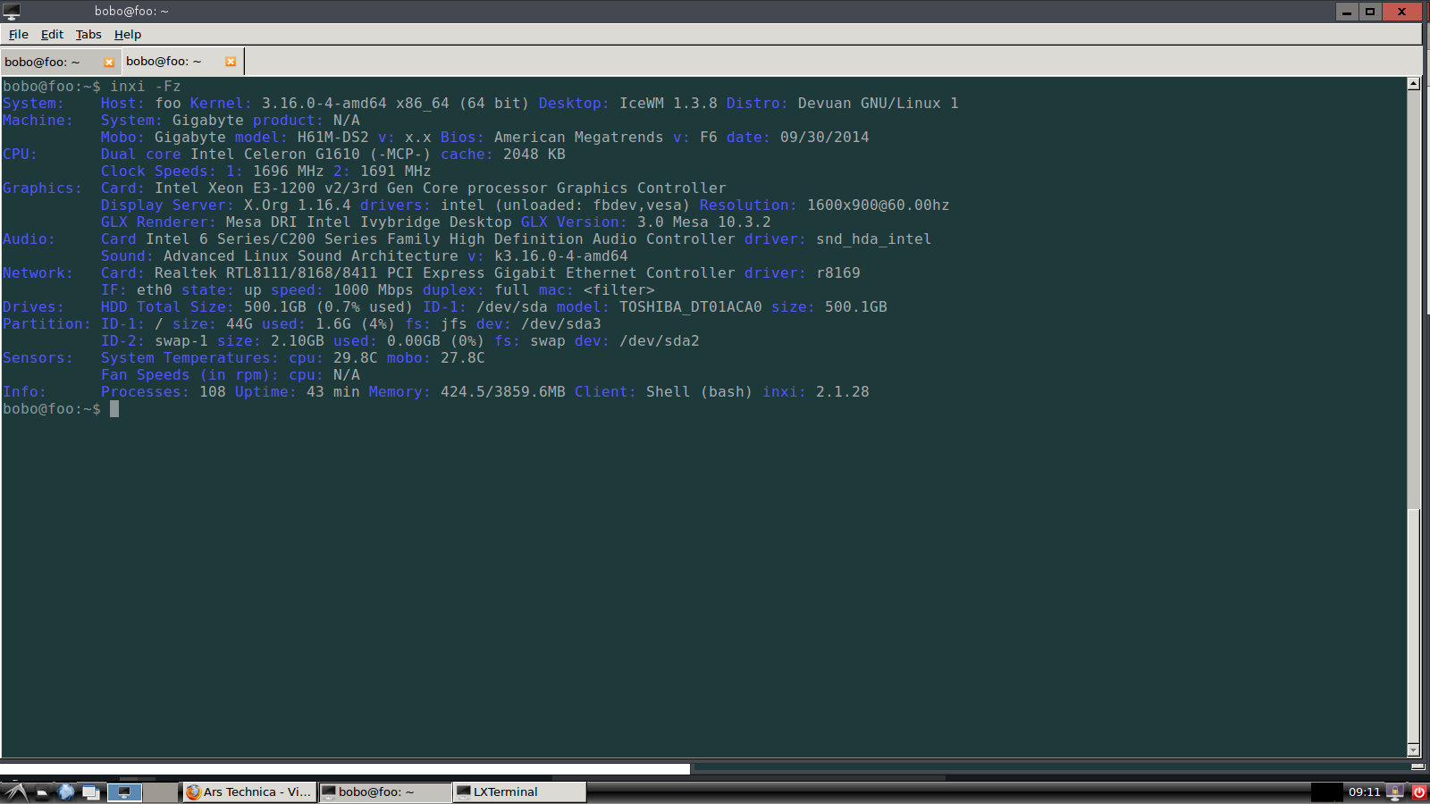Click the white horizontal bar below terminal
1430x804 pixels.
(345, 768)
